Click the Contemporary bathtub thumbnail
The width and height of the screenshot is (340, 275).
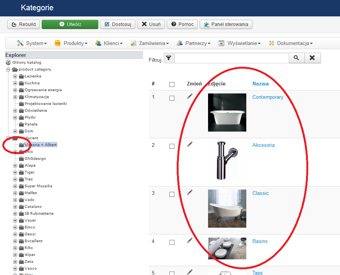coord(227,113)
